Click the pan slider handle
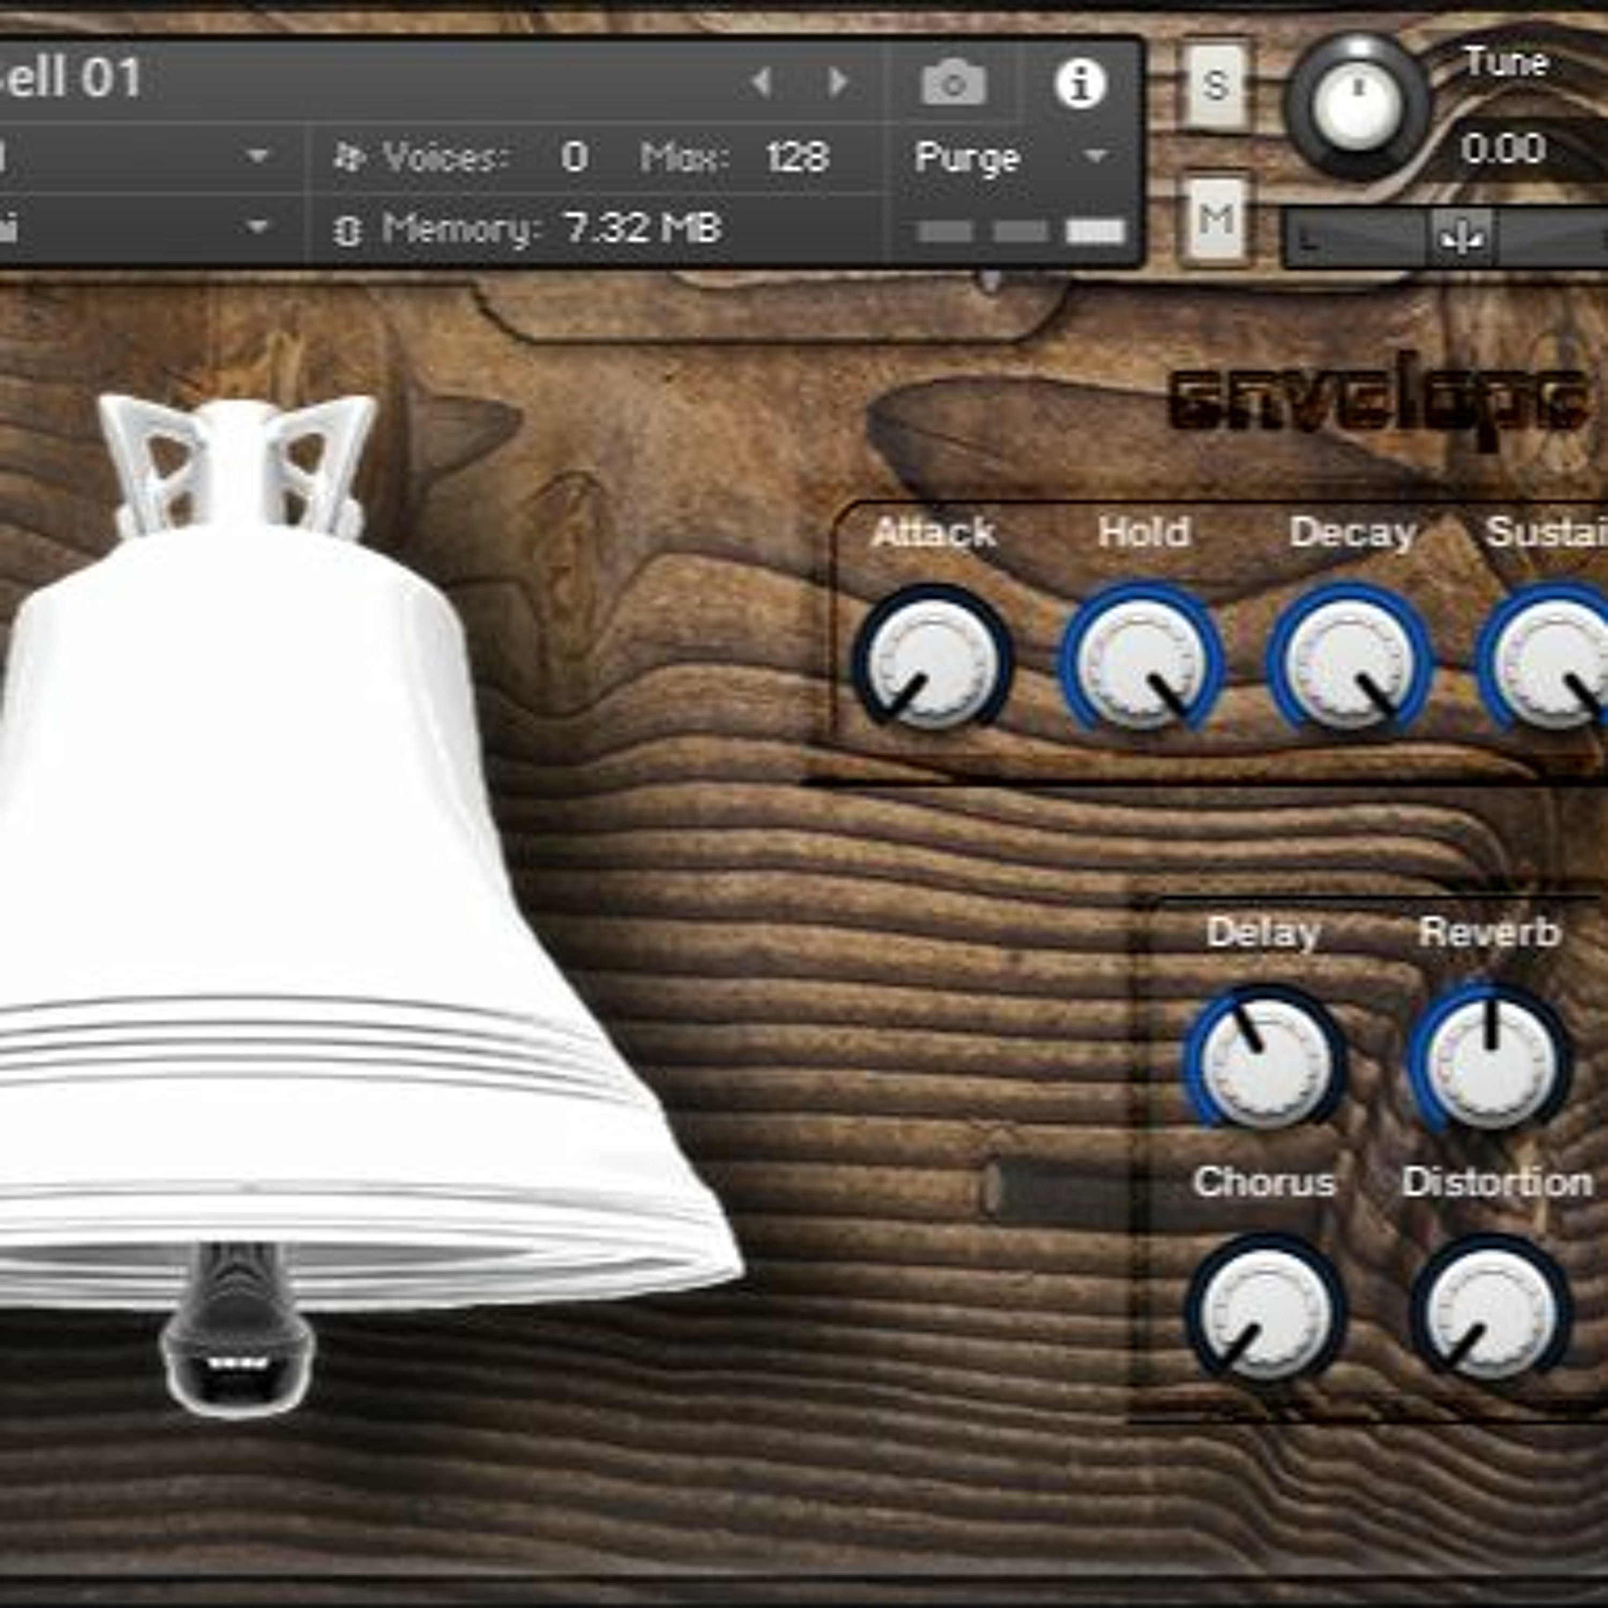 point(1462,238)
